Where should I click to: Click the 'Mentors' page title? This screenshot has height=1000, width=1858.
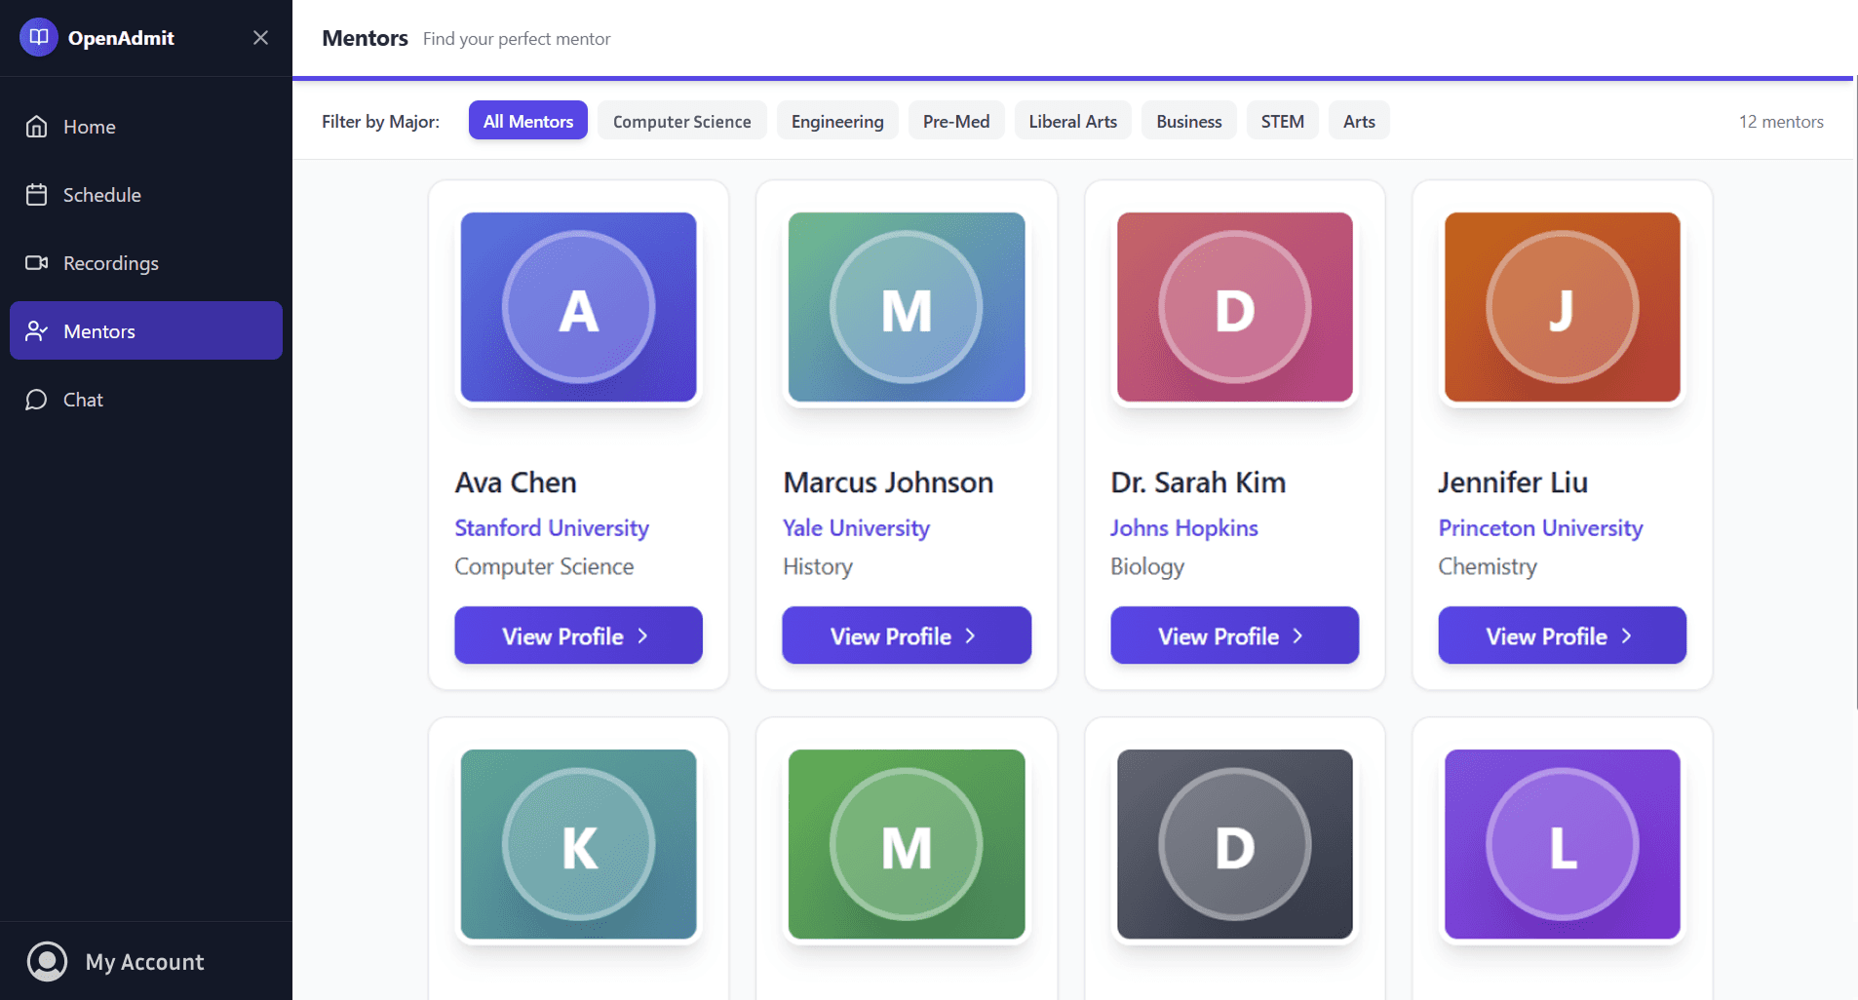point(365,38)
